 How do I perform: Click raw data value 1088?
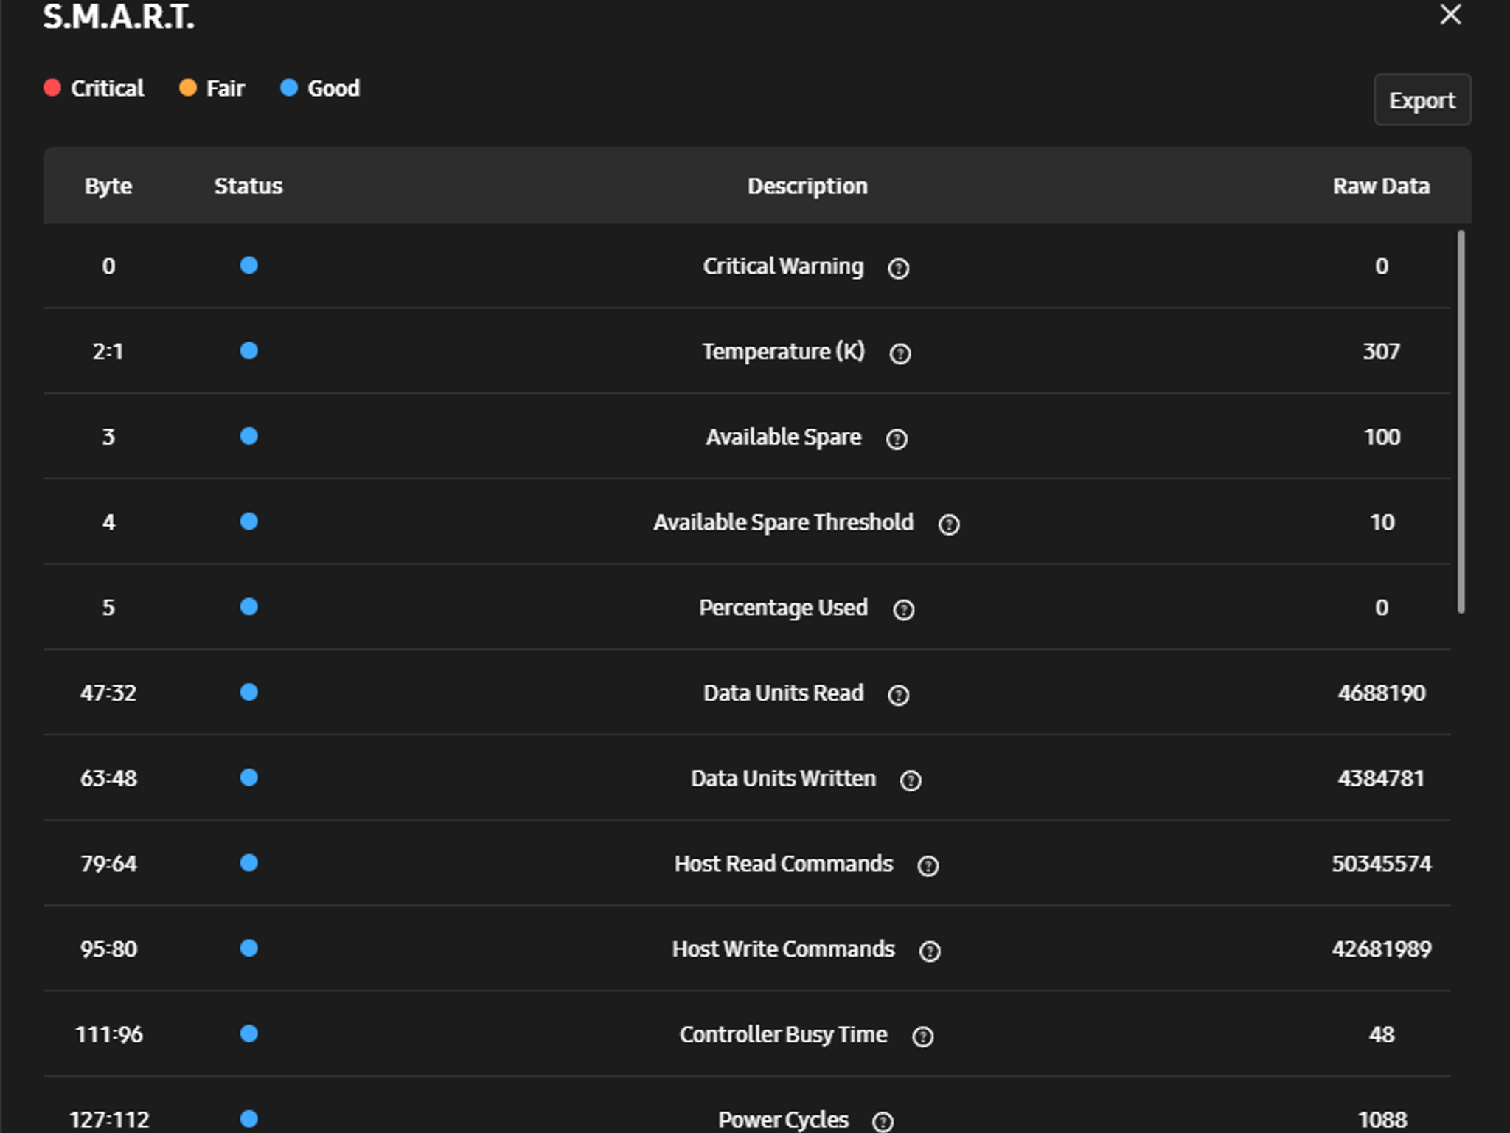1382,1120
